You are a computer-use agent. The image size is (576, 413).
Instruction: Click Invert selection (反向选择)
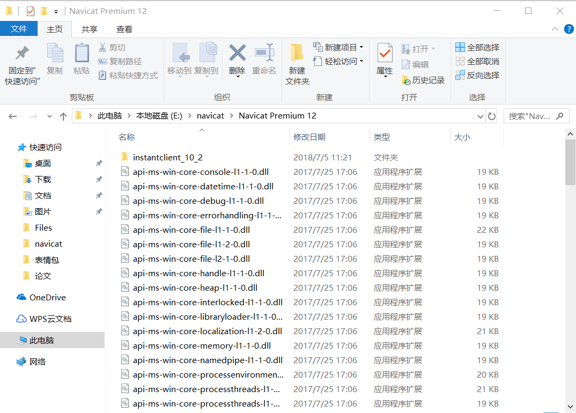(477, 75)
